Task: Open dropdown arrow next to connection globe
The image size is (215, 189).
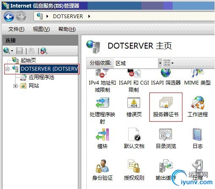Action: point(12,51)
